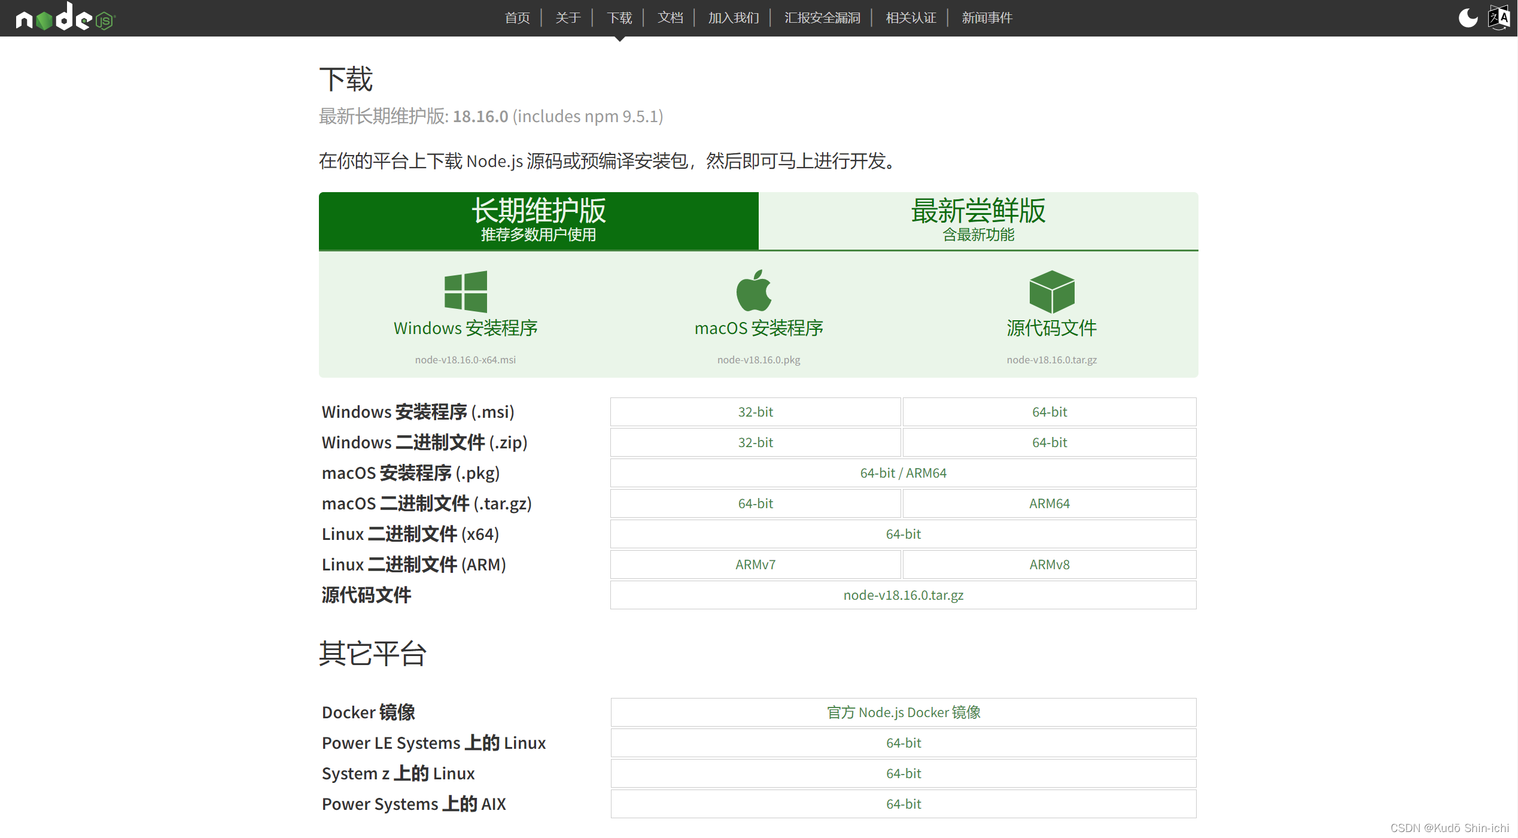Click Windows 安装程序 64-bit button

click(1049, 412)
